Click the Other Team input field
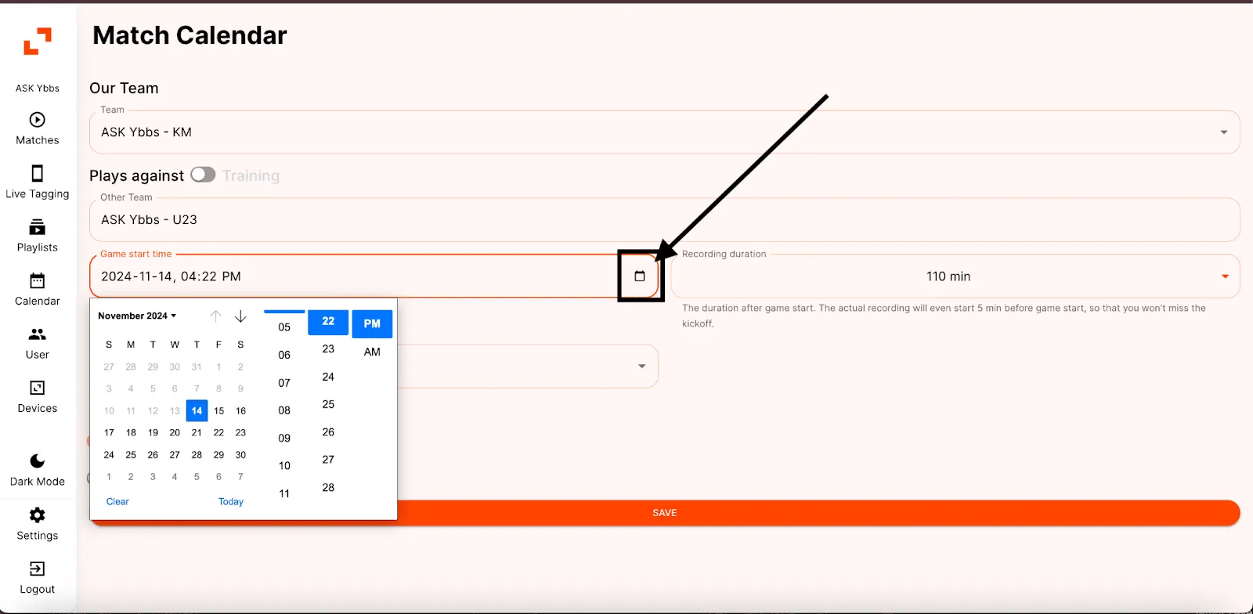Viewport: 1253px width, 614px height. point(665,219)
